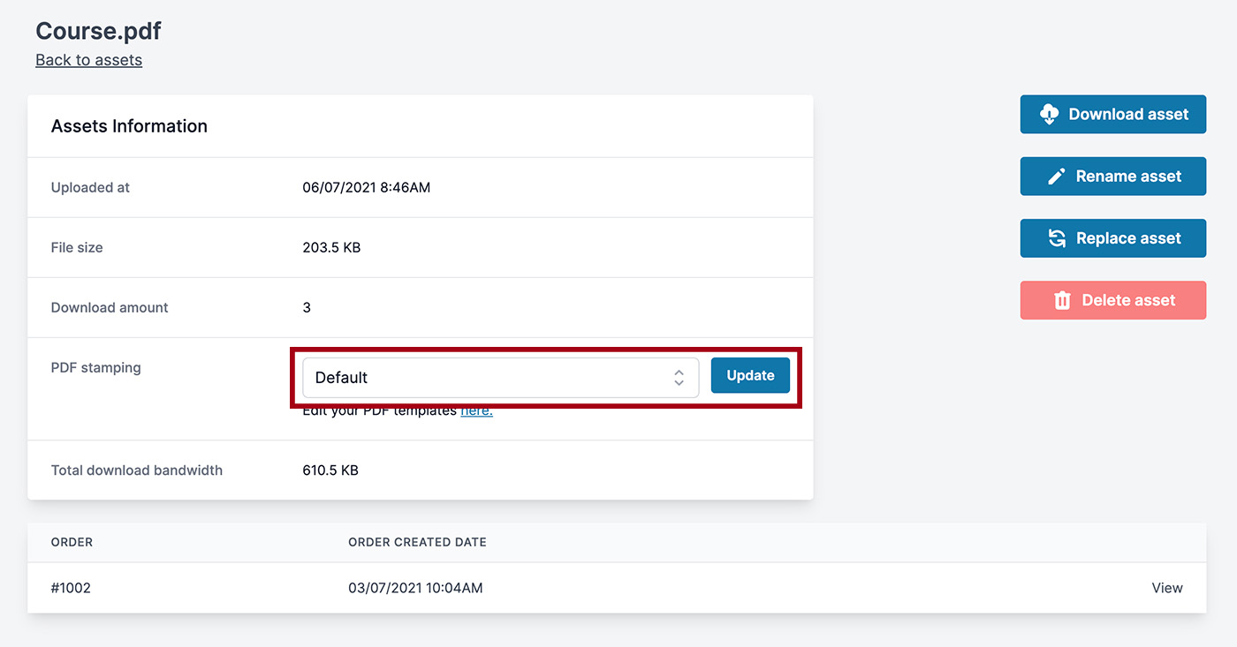The height and width of the screenshot is (647, 1237).
Task: Click the trash can icon on Delete asset
Action: 1062,300
